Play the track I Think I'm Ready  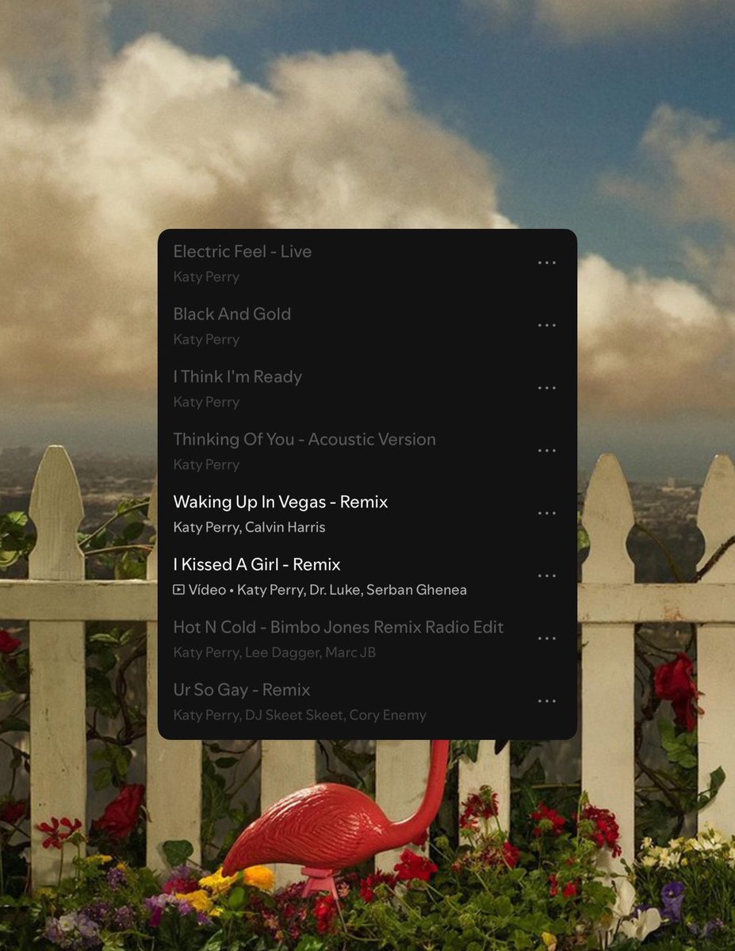pyautogui.click(x=238, y=376)
